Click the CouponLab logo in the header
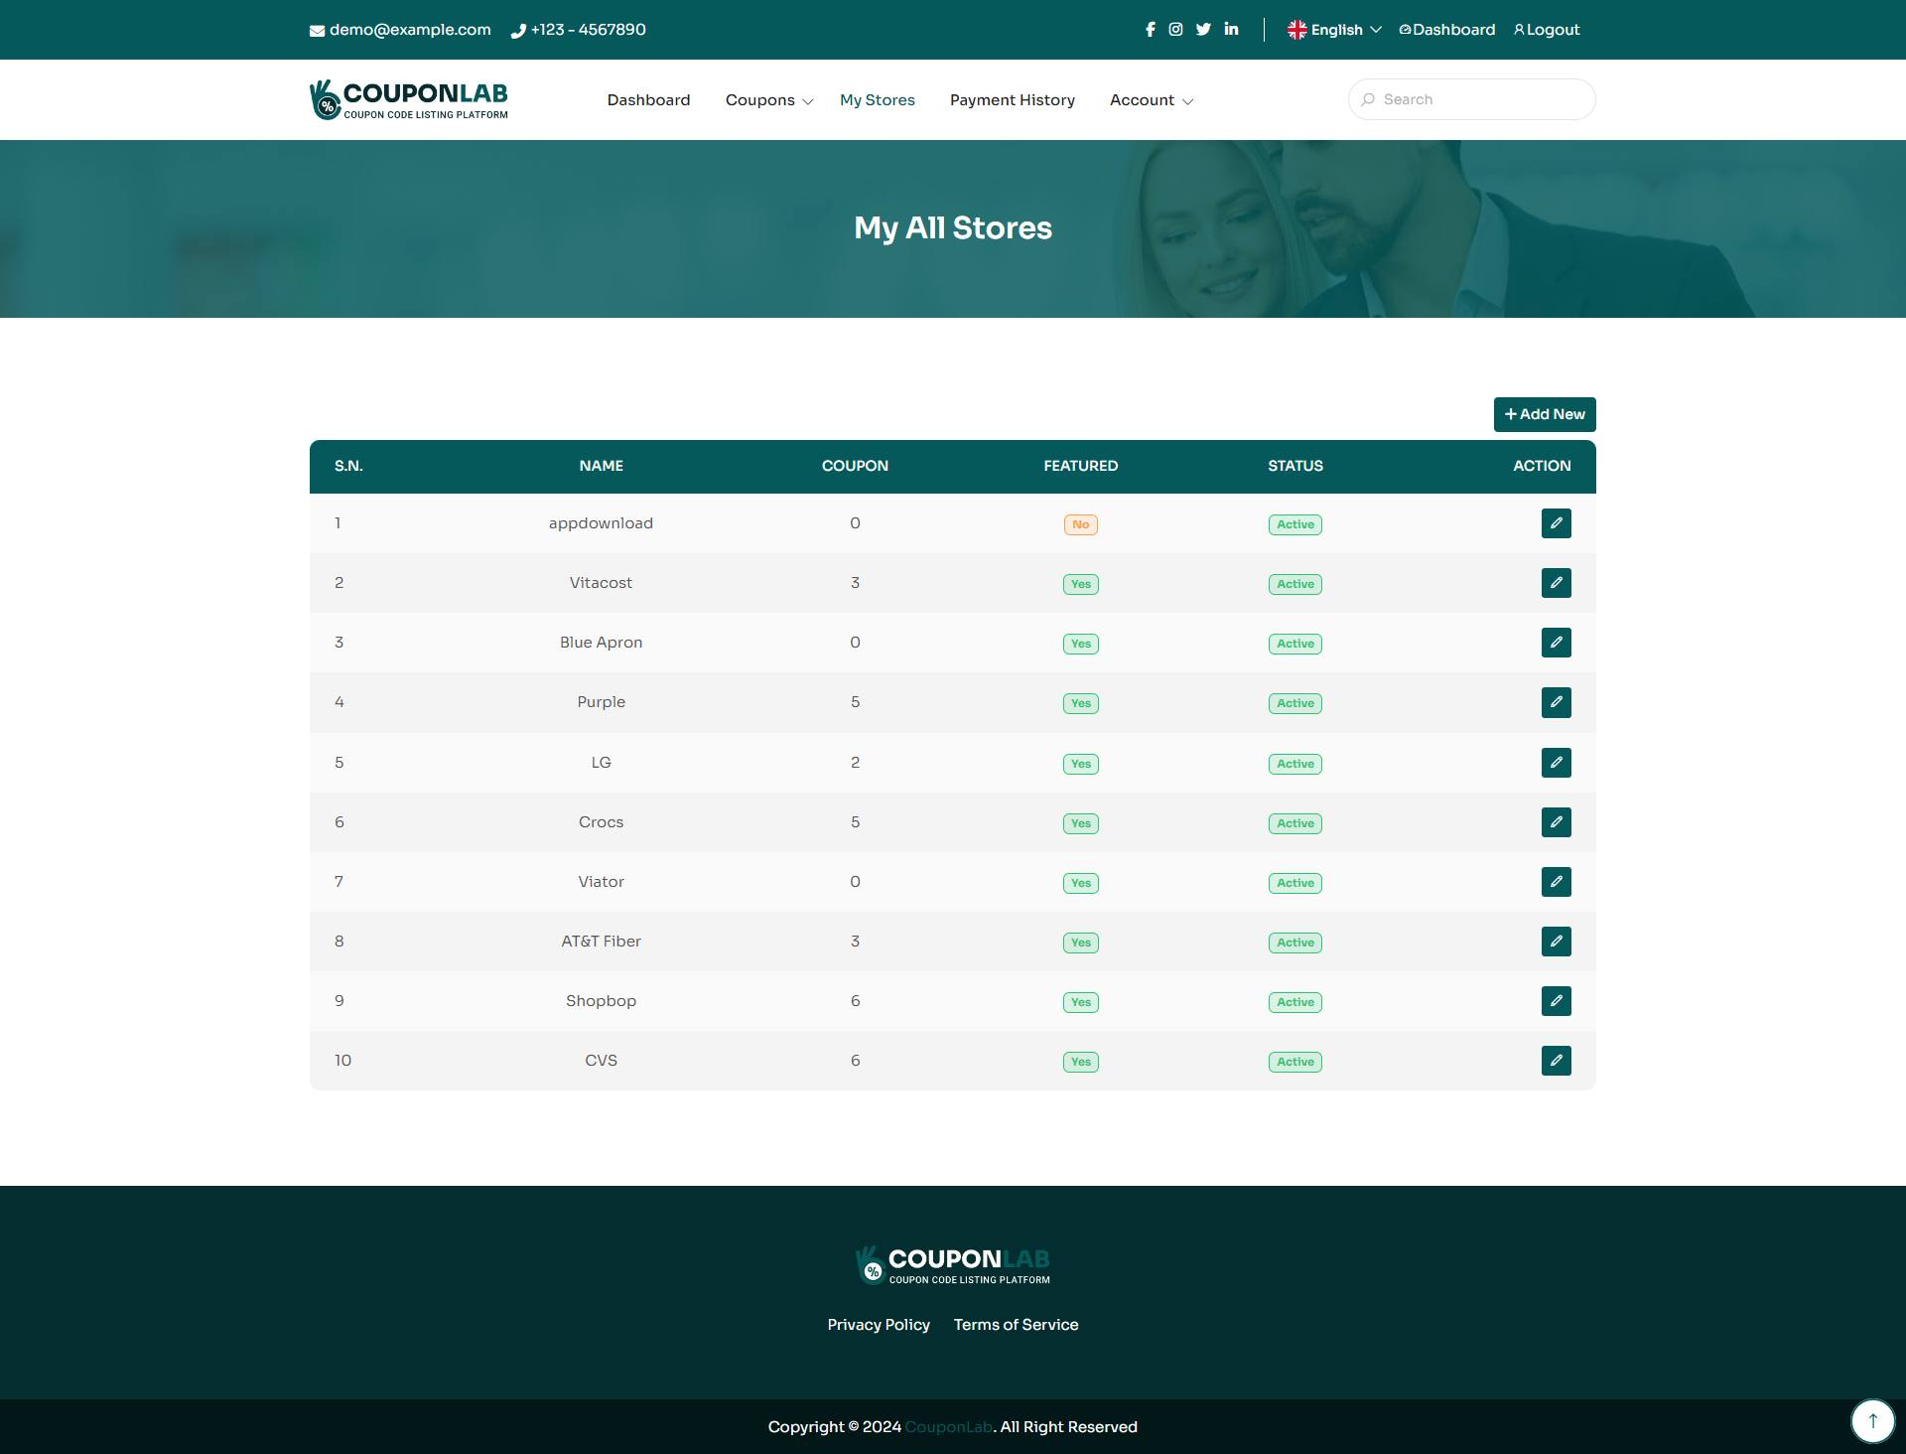Image resolution: width=1906 pixels, height=1454 pixels. (409, 99)
